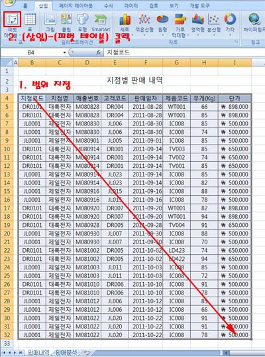The width and height of the screenshot is (265, 357).
Task: Switch to the 판매내역 sheet tab
Action: tap(38, 352)
